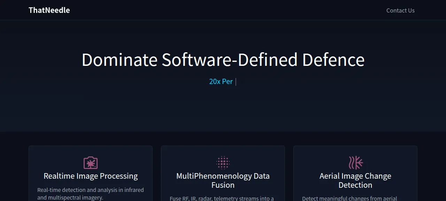Screen dimensions: 446x201
Task: Click the camera icon above Realtime Image Processing
Action: pos(91,163)
